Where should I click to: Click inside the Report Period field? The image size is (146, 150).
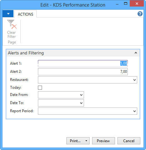pyautogui.click(x=85, y=111)
